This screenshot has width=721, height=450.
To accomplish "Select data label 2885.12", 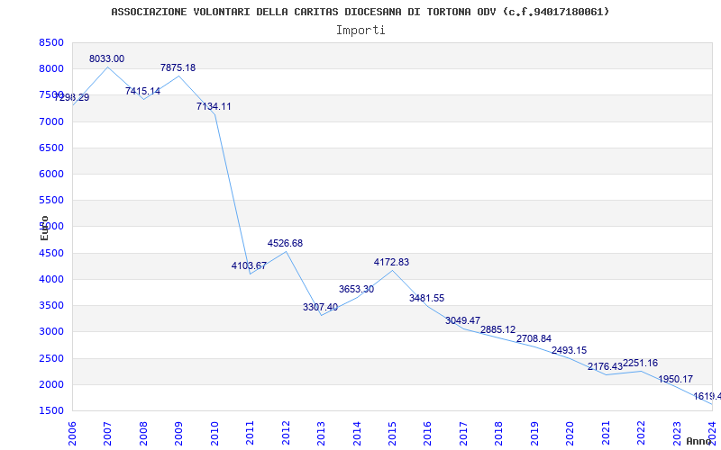I will coord(498,329).
